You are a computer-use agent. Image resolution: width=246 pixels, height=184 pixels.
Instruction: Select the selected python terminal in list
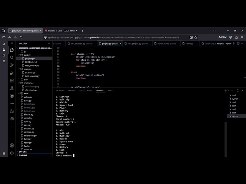(x=236, y=116)
